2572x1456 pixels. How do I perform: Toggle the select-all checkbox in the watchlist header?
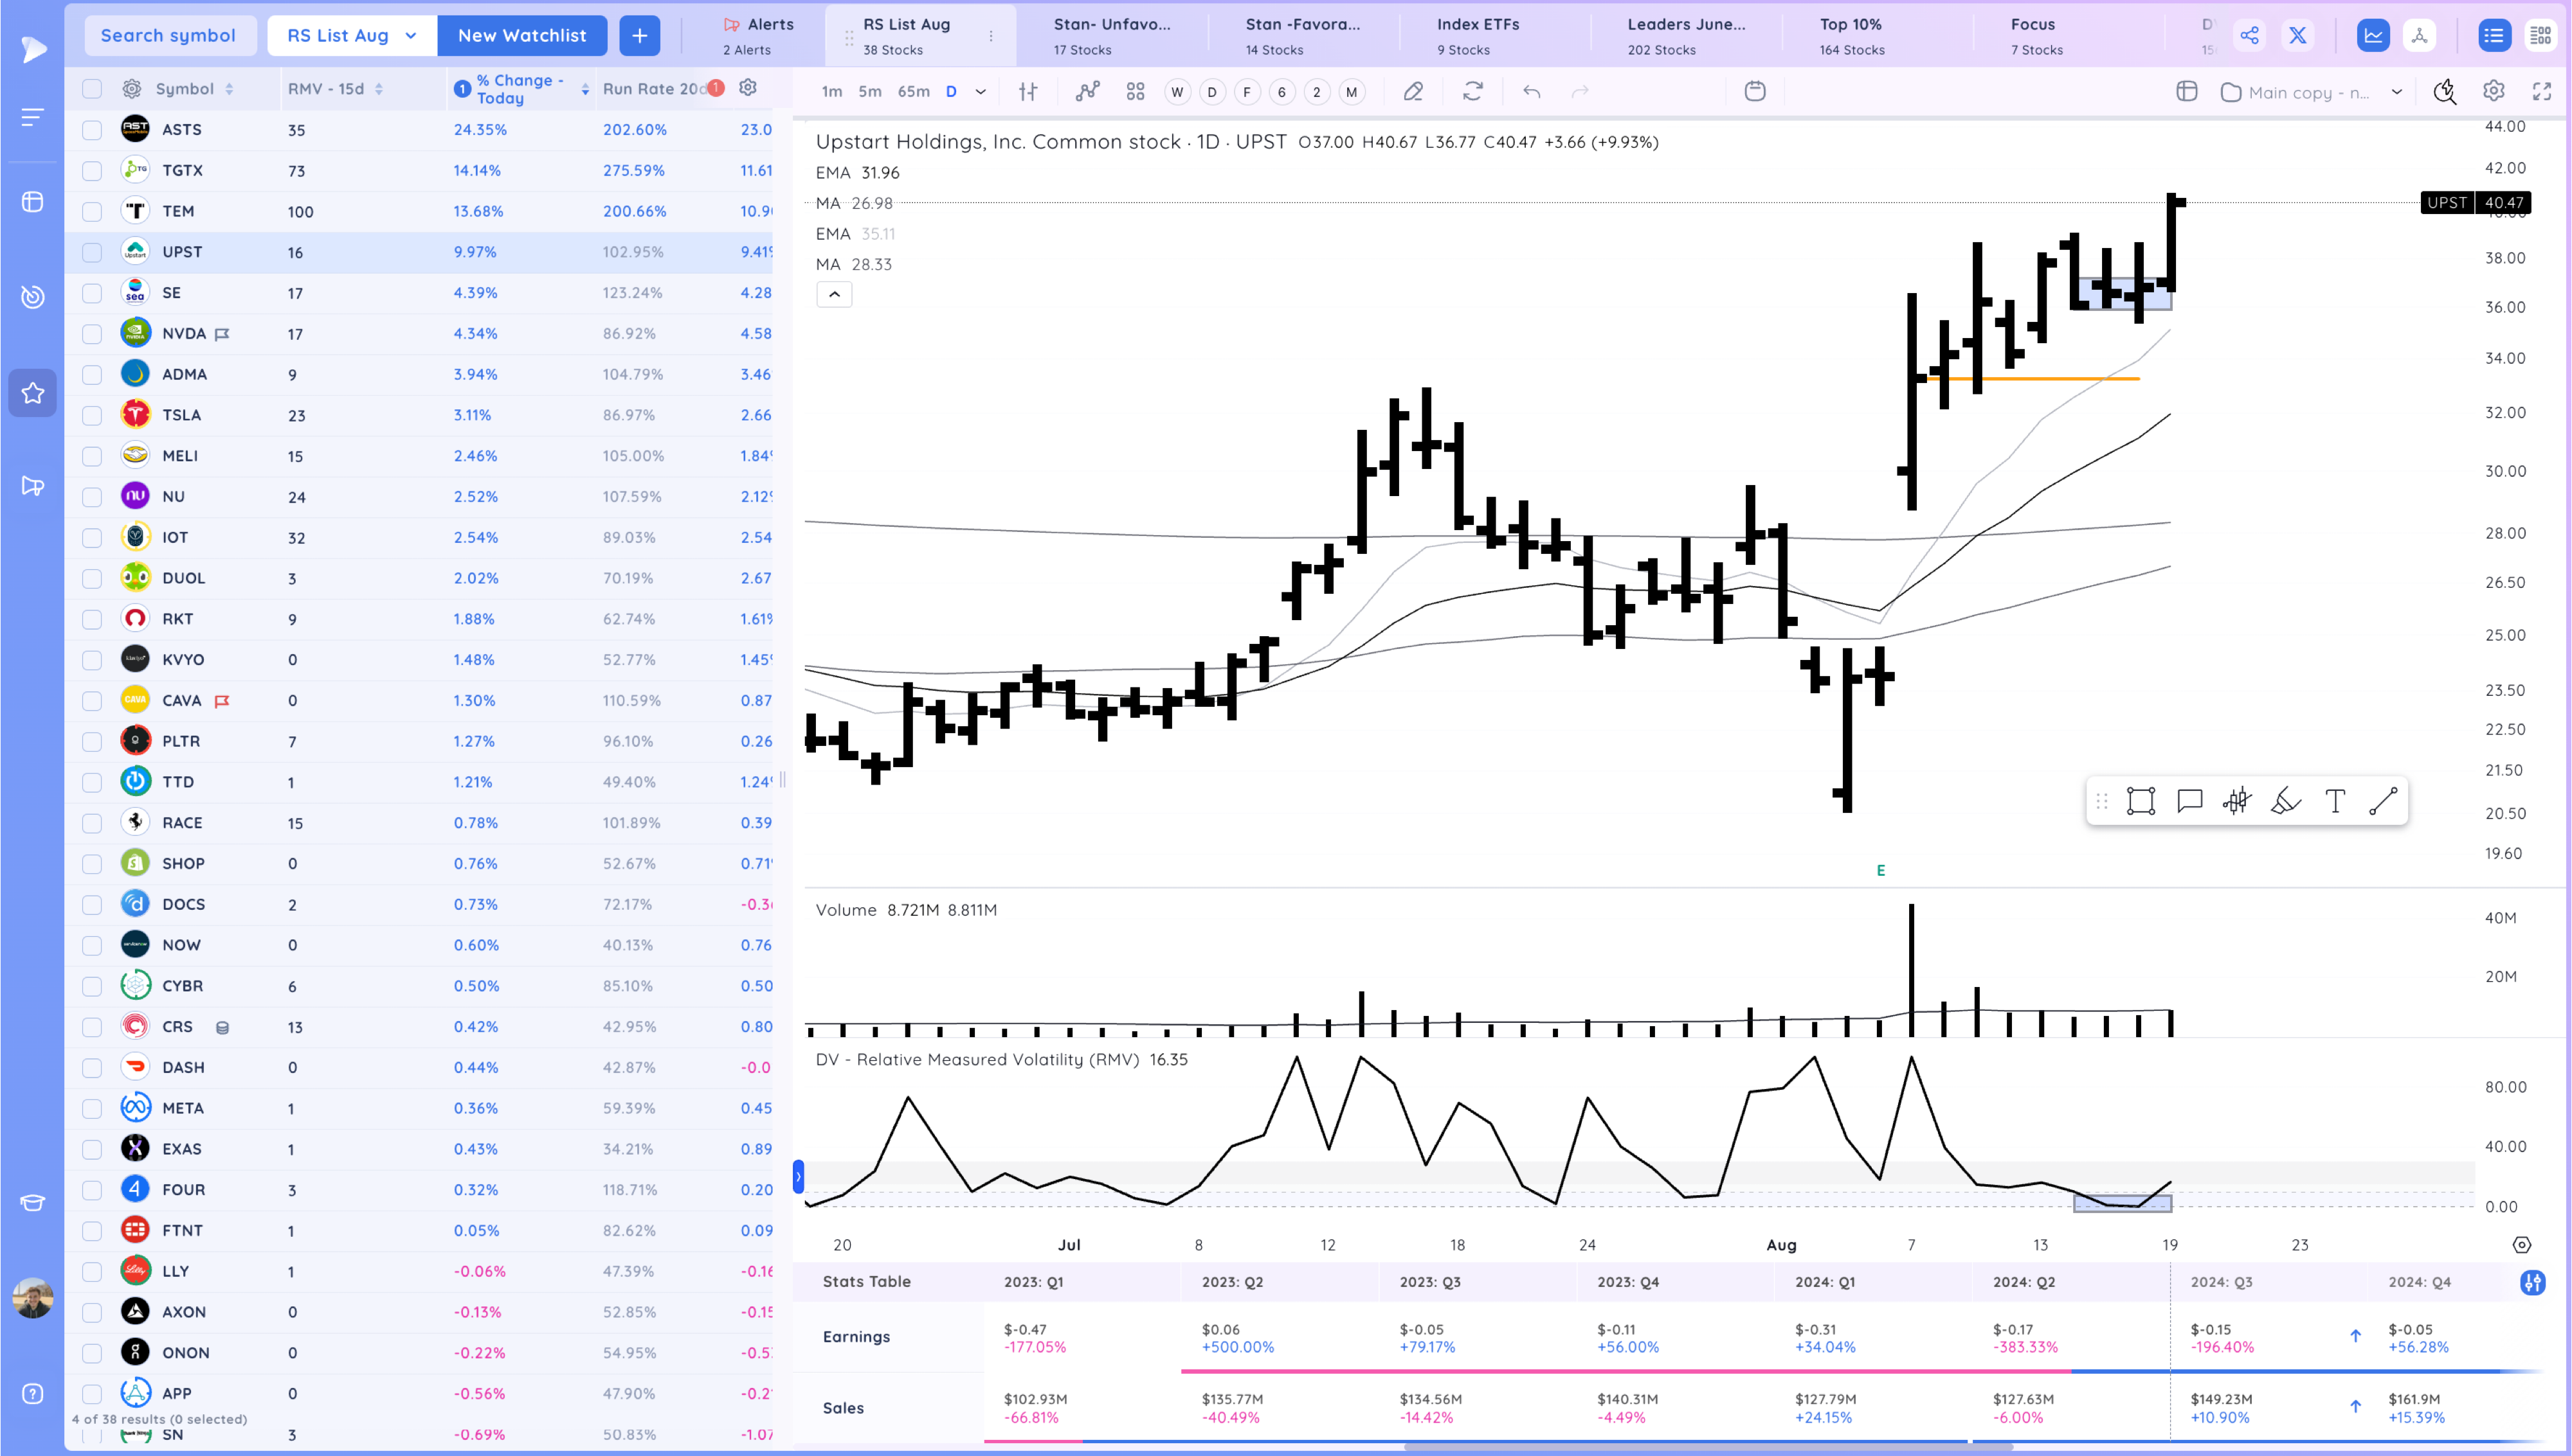(x=91, y=88)
